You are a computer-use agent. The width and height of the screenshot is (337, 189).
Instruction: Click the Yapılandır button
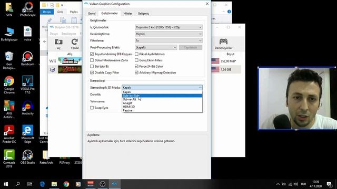click(191, 47)
